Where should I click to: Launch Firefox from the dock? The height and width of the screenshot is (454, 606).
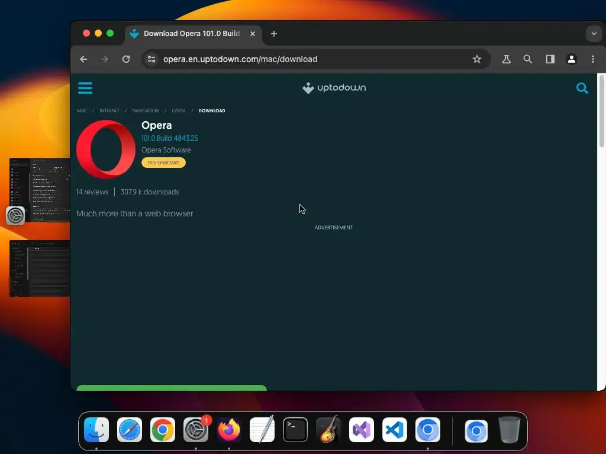[x=229, y=430]
